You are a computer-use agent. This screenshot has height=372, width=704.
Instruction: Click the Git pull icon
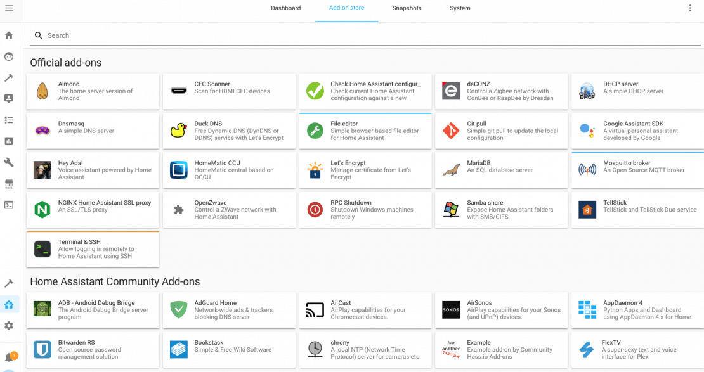click(x=451, y=131)
